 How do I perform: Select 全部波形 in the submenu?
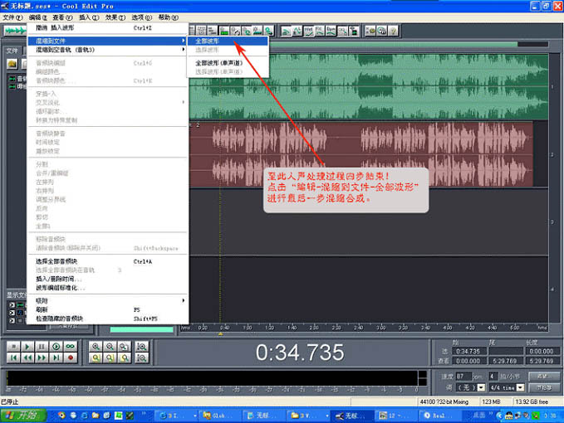click(228, 41)
